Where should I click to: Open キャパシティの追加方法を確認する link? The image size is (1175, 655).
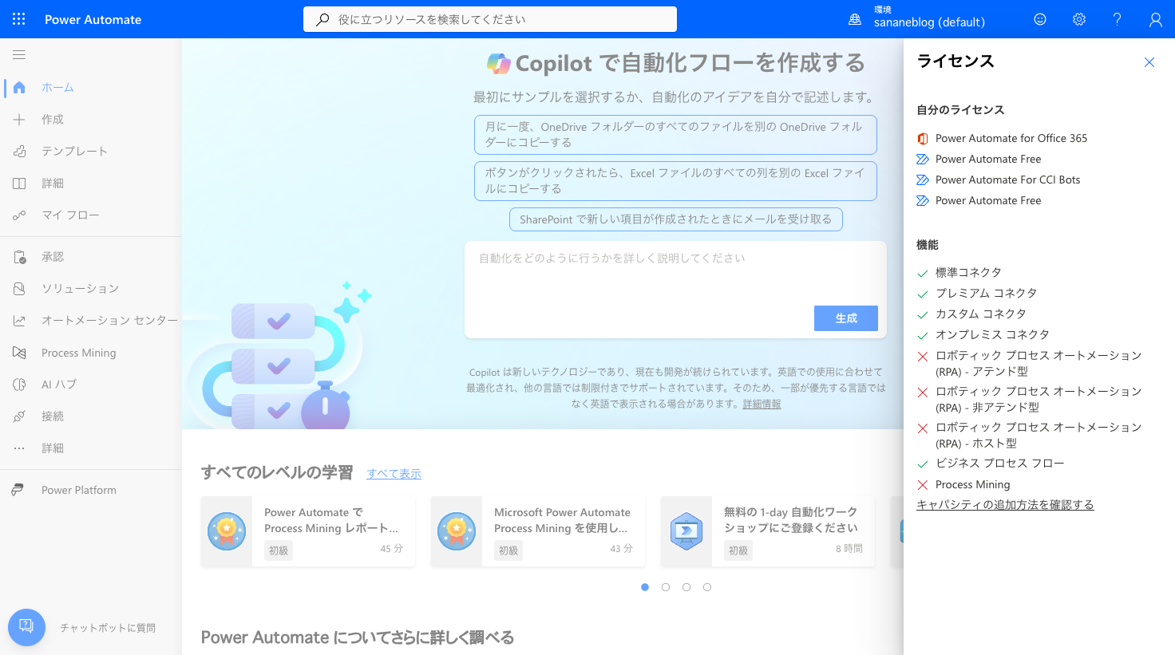pos(1005,505)
